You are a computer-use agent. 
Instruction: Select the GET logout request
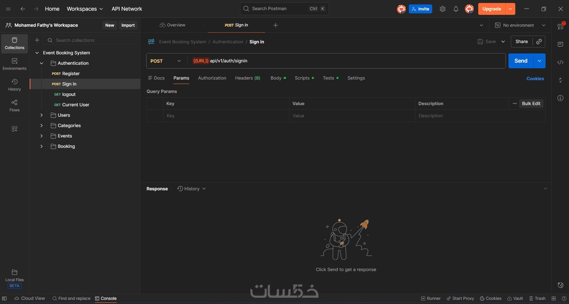coord(85,94)
